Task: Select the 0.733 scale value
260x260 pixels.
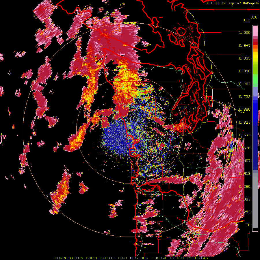Action: [x=245, y=97]
